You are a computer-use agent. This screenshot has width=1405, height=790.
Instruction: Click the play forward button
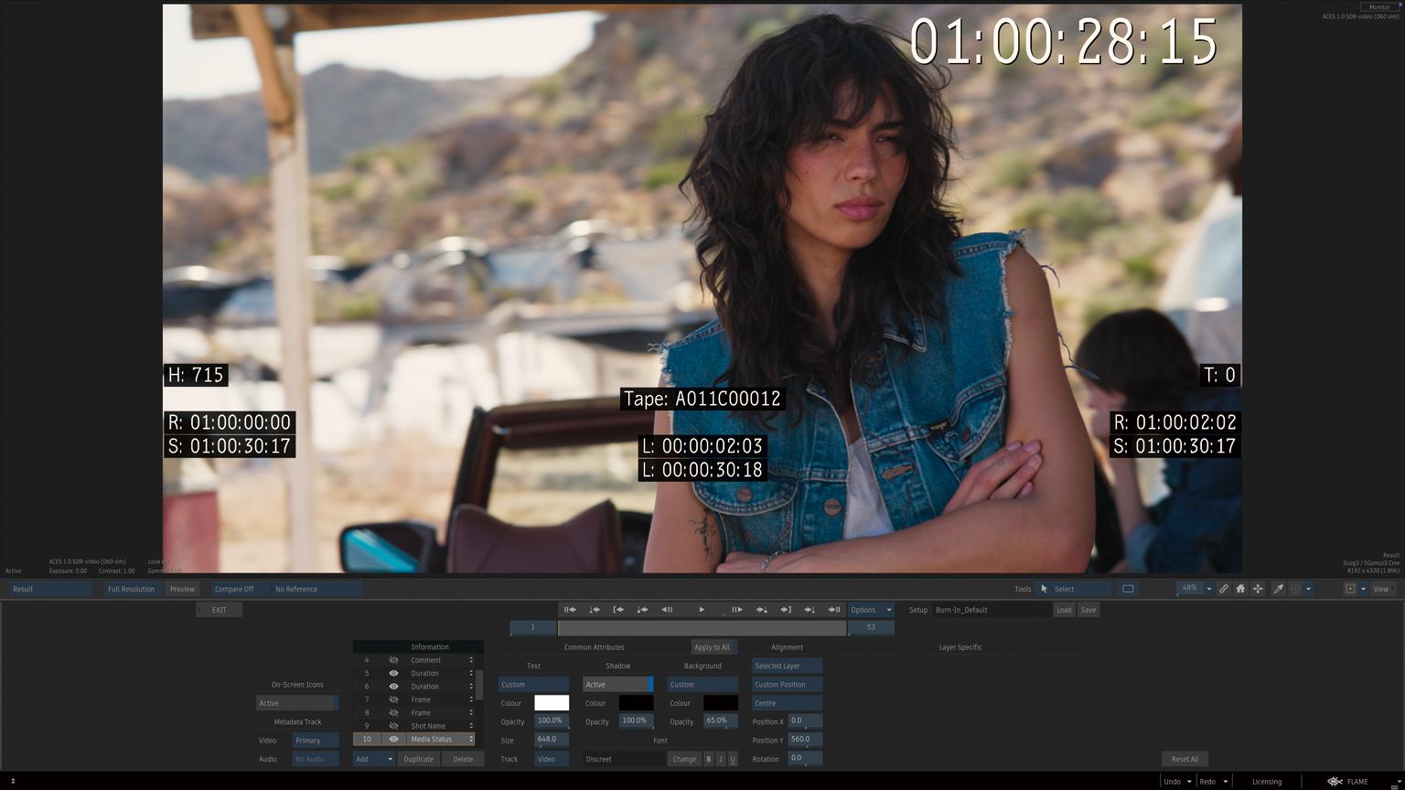coord(702,610)
